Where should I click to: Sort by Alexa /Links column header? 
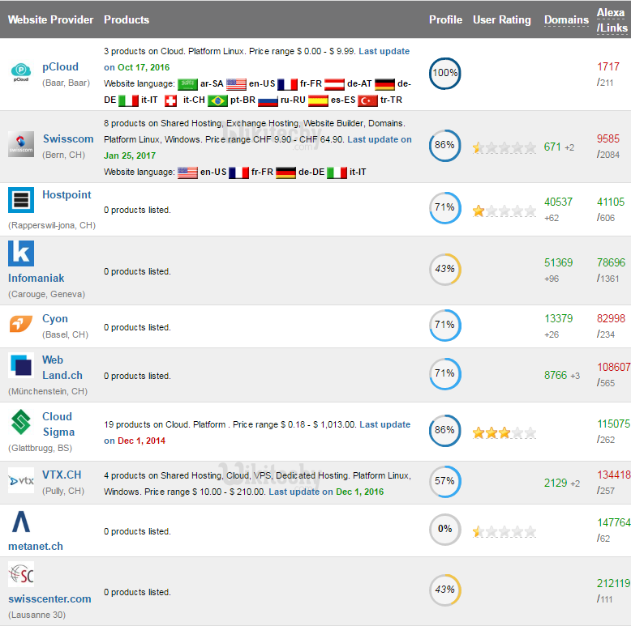tap(612, 20)
